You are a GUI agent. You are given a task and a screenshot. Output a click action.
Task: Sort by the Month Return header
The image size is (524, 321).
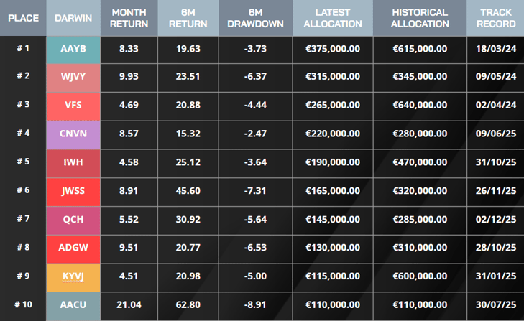pyautogui.click(x=129, y=18)
